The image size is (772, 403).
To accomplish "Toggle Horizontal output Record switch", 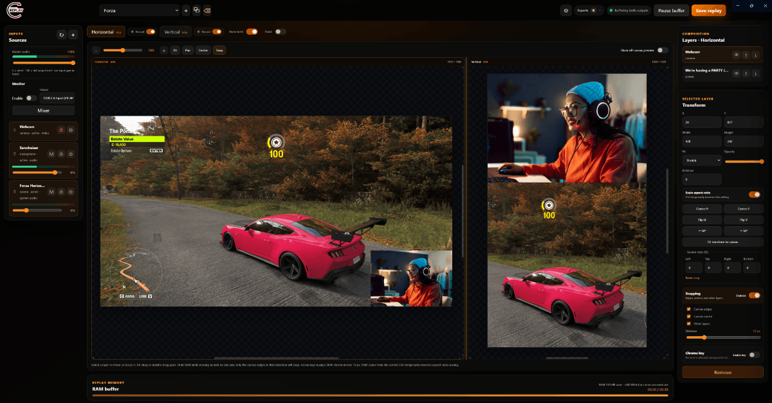I will click(151, 31).
